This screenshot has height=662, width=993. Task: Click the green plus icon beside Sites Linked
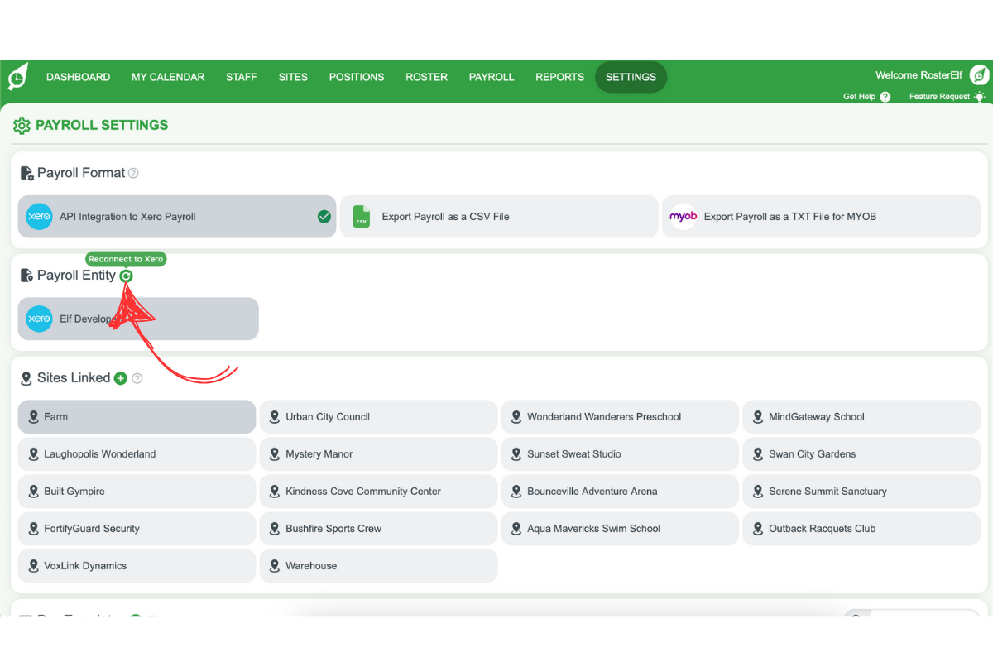(x=121, y=377)
